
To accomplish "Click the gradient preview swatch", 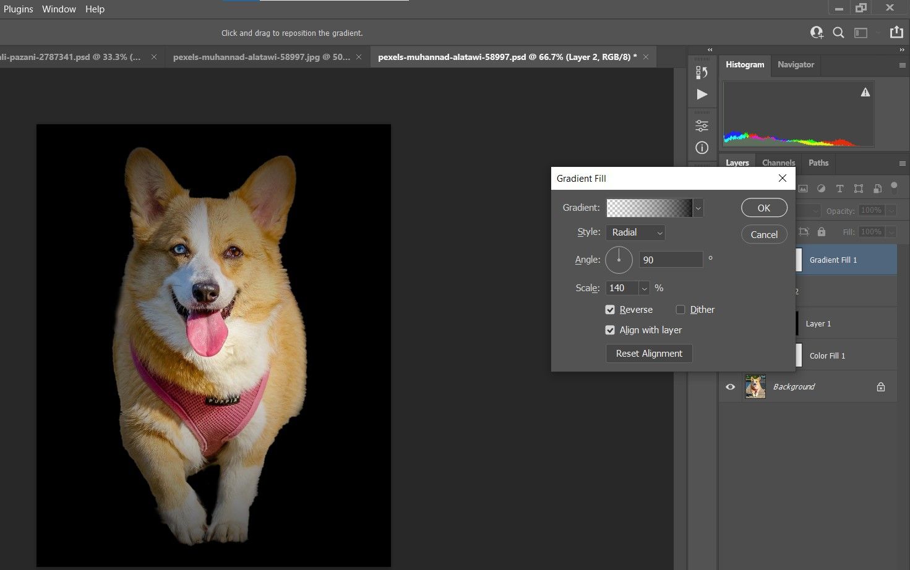I will [x=649, y=208].
